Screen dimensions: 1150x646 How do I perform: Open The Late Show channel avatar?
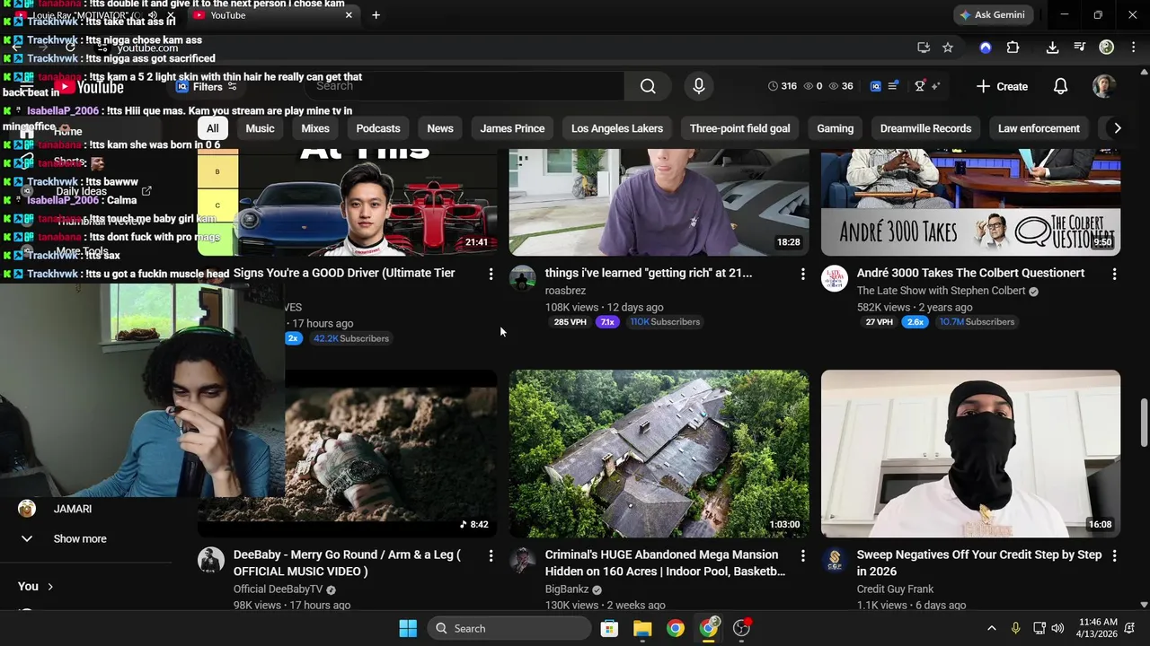point(835,278)
